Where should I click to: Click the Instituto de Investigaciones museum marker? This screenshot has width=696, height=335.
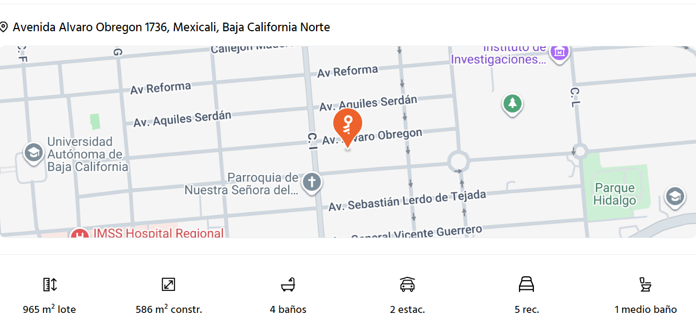pos(560,53)
